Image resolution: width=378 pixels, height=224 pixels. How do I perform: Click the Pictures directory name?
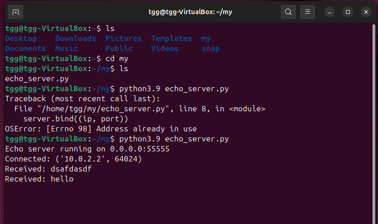click(123, 38)
